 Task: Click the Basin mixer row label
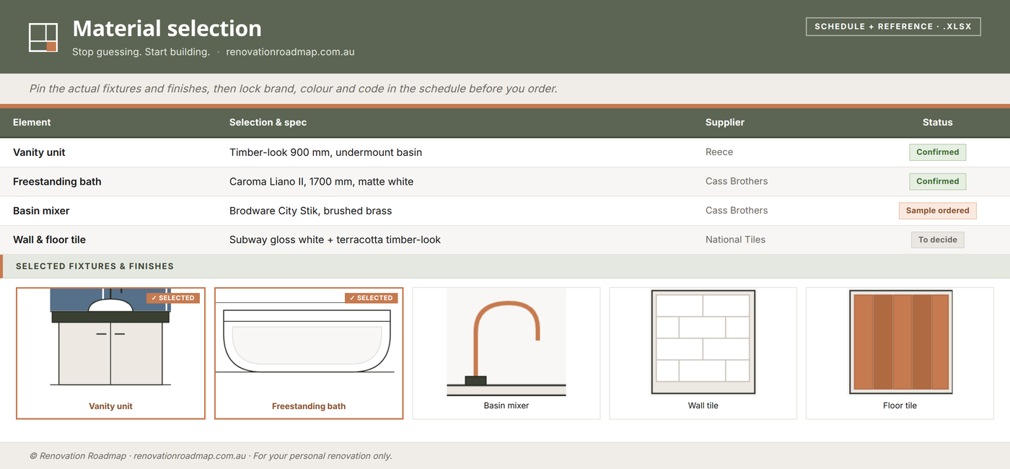41,211
